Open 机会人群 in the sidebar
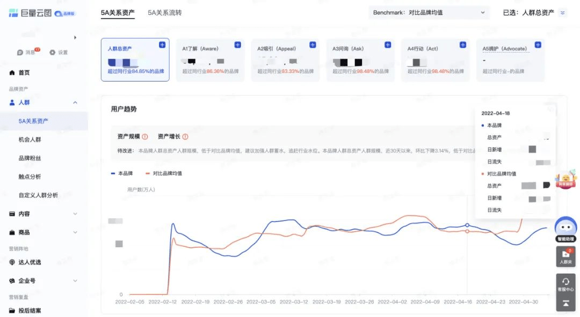580x317 pixels. click(30, 139)
